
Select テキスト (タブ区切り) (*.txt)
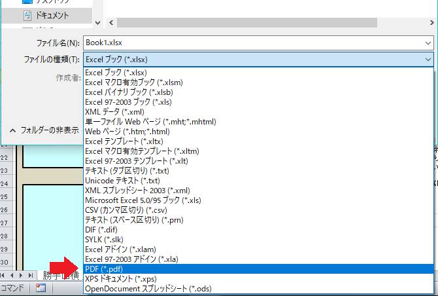click(x=258, y=171)
